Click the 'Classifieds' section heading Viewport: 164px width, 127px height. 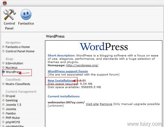pyautogui.click(x=13, y=79)
